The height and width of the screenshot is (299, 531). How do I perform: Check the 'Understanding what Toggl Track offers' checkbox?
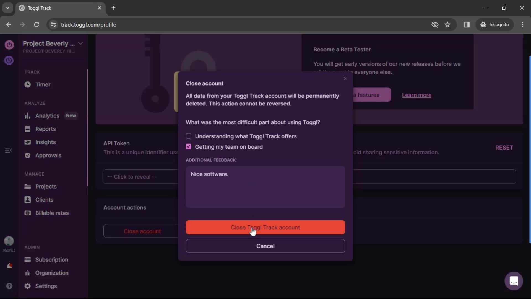(189, 136)
